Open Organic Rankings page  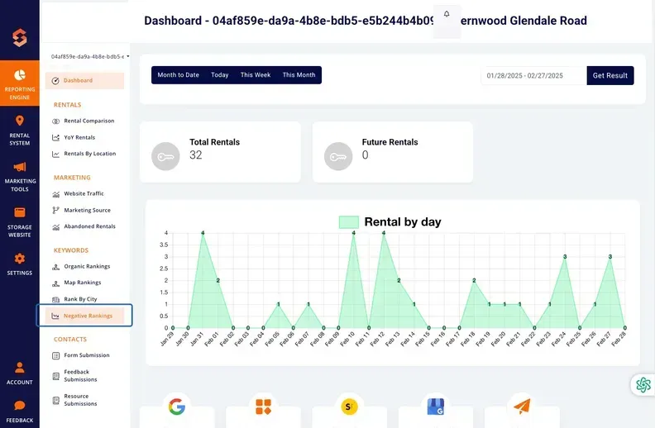point(85,267)
